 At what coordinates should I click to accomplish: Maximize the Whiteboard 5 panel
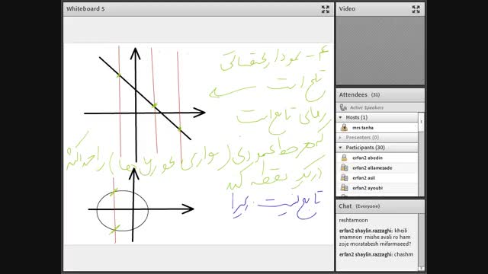pyautogui.click(x=326, y=9)
